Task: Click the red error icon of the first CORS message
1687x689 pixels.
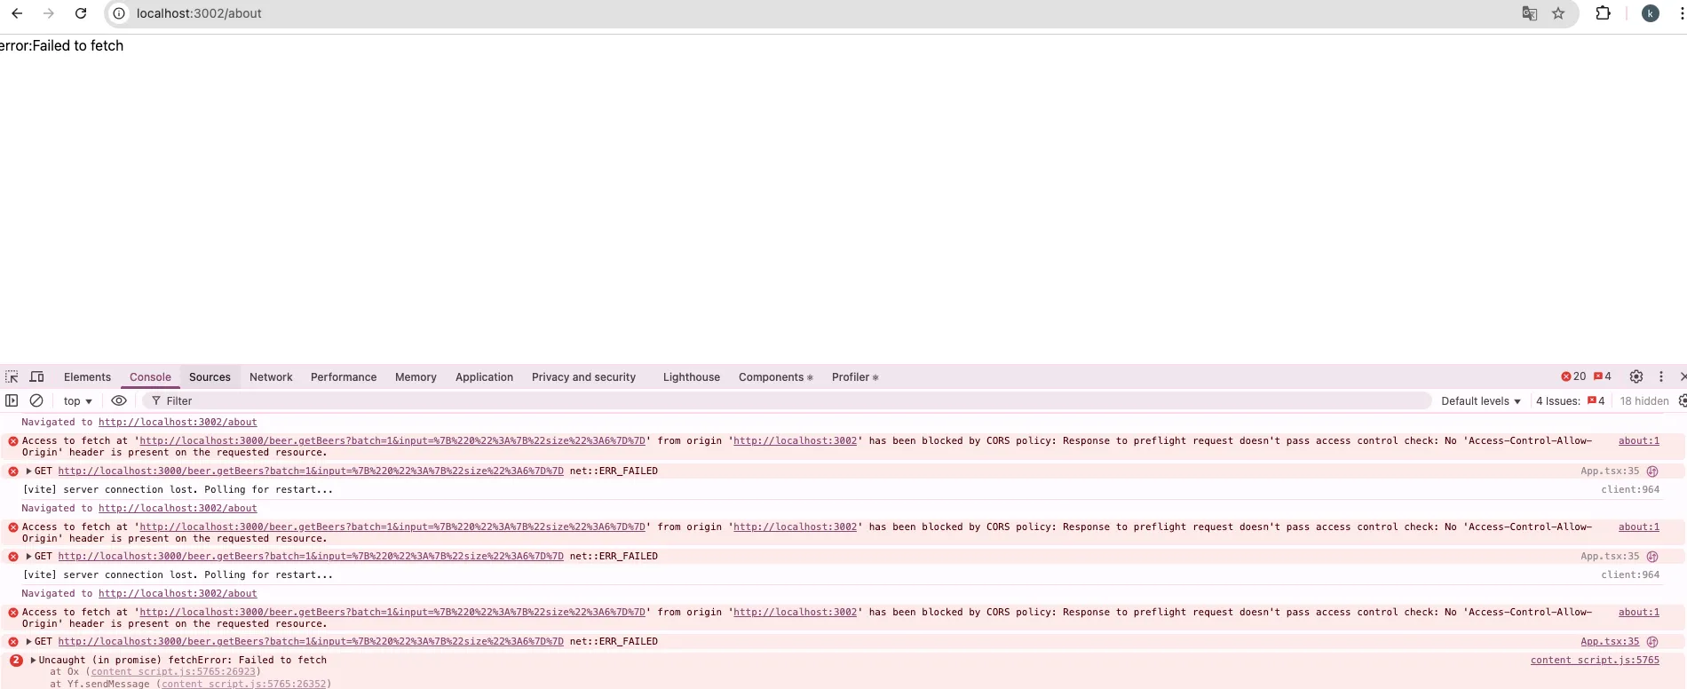Action: point(13,441)
